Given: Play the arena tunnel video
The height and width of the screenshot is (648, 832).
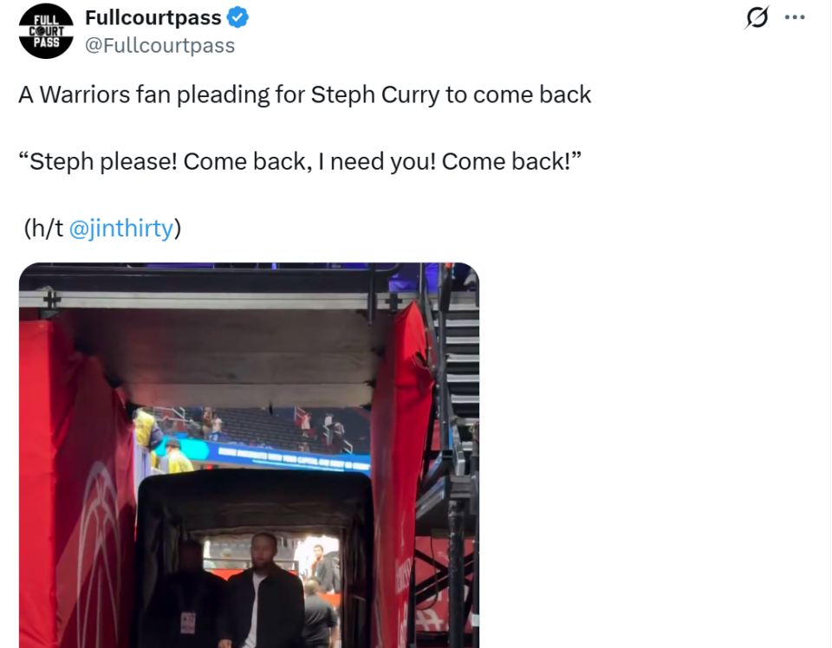Looking at the screenshot, I should click(x=249, y=455).
